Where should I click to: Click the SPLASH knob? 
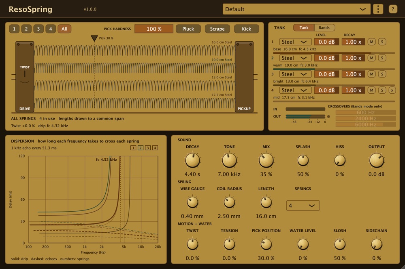(303, 160)
